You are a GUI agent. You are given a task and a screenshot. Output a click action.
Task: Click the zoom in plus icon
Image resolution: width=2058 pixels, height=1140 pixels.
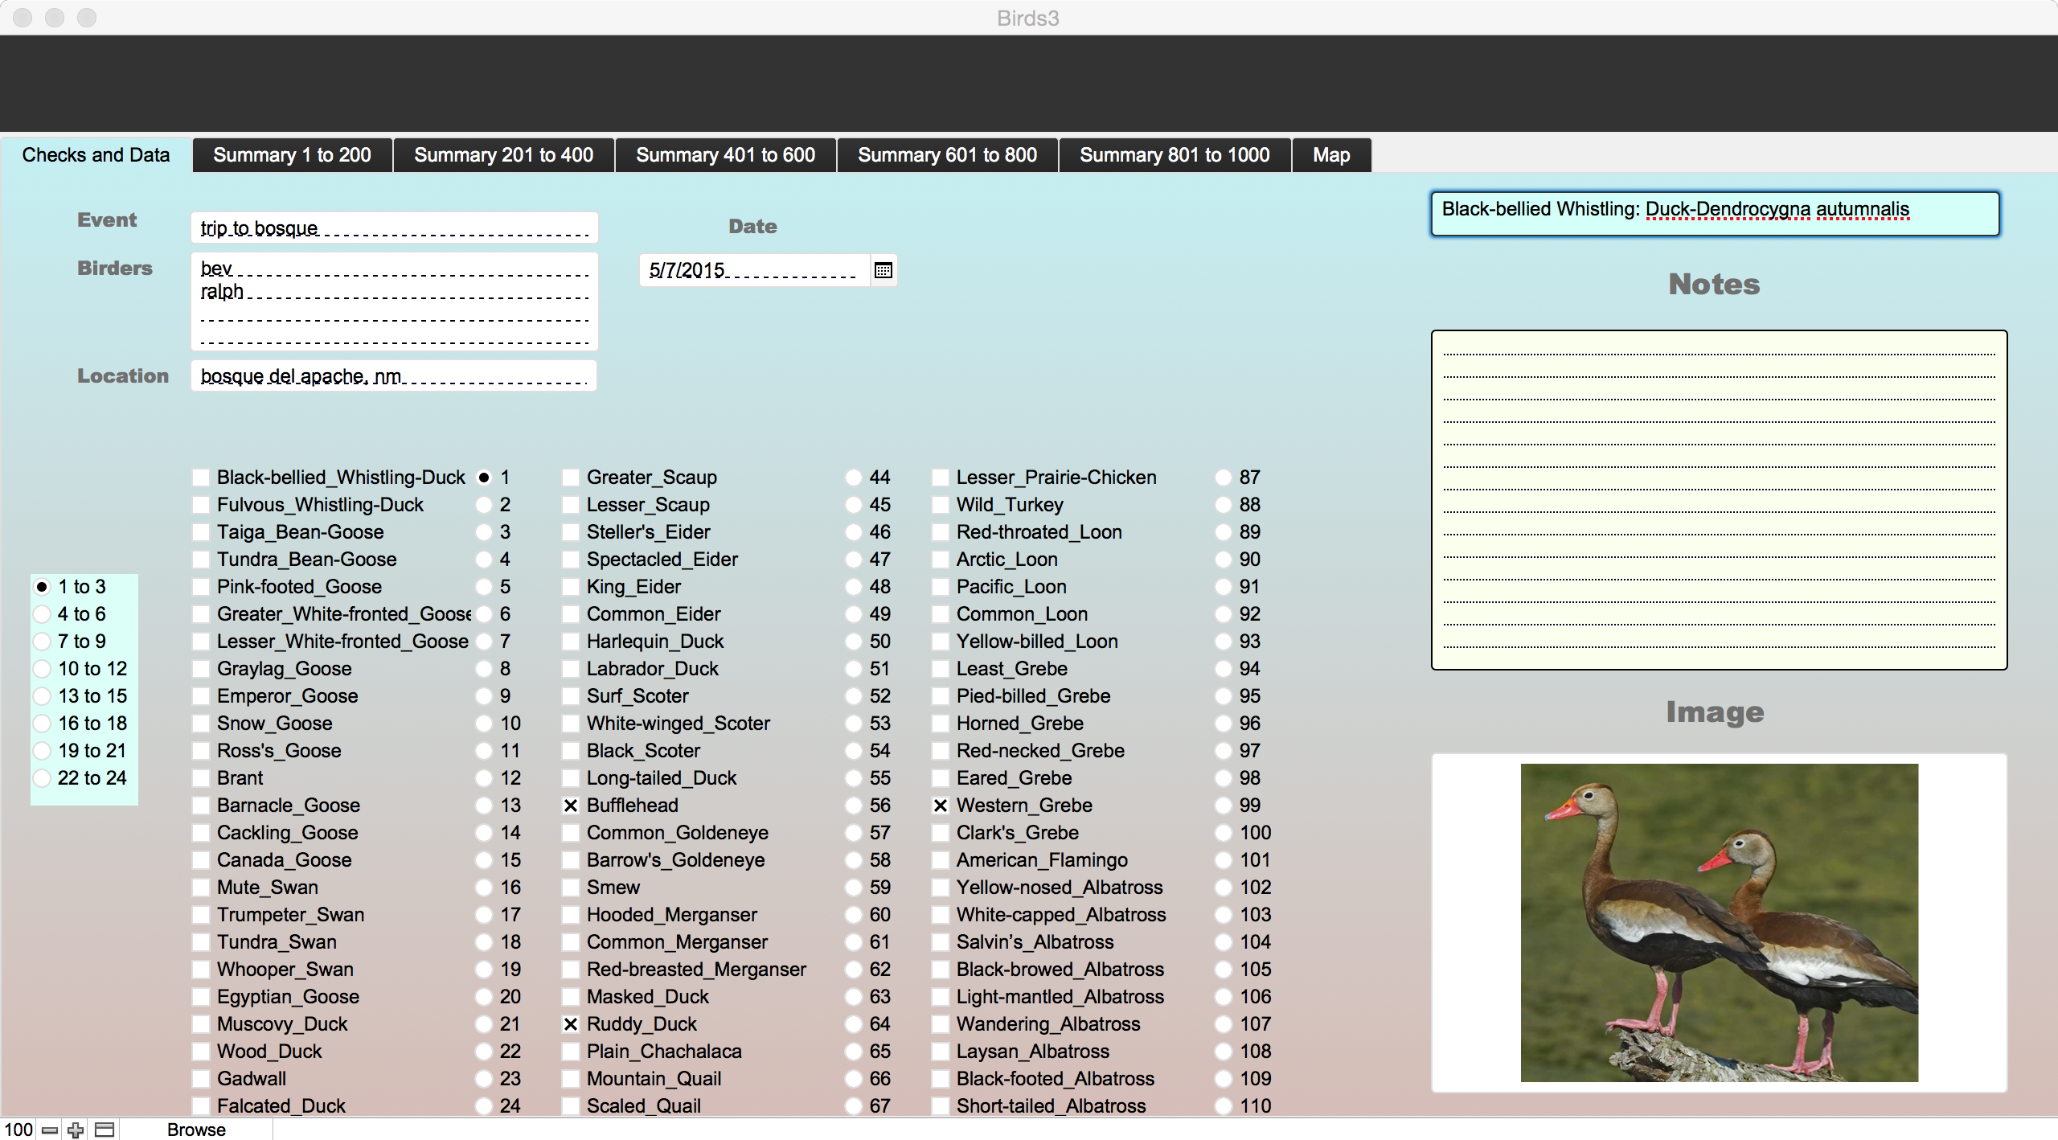(x=76, y=1130)
